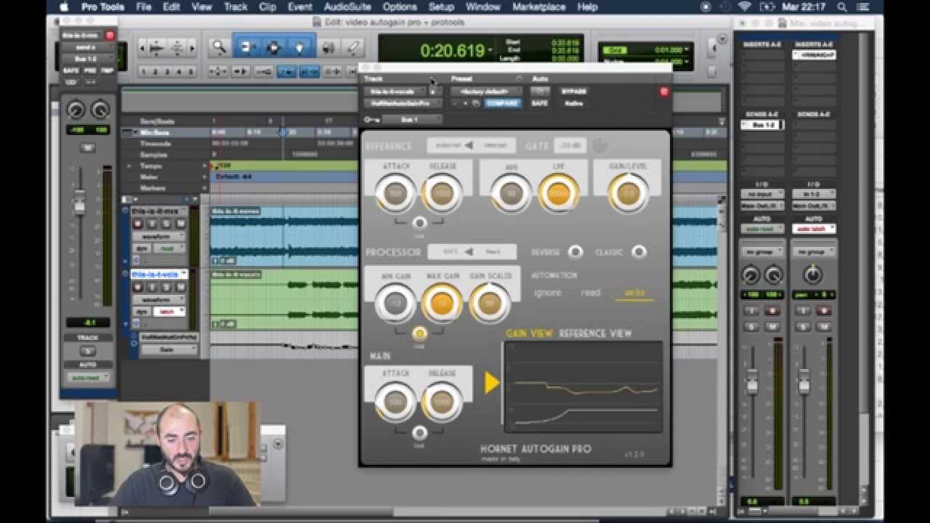Toggle the attack/release link under Reference
This screenshot has width=930, height=523.
419,223
